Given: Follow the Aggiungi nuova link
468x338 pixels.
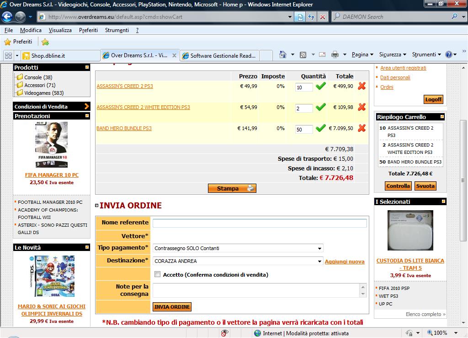Looking at the screenshot, I should 345,262.
